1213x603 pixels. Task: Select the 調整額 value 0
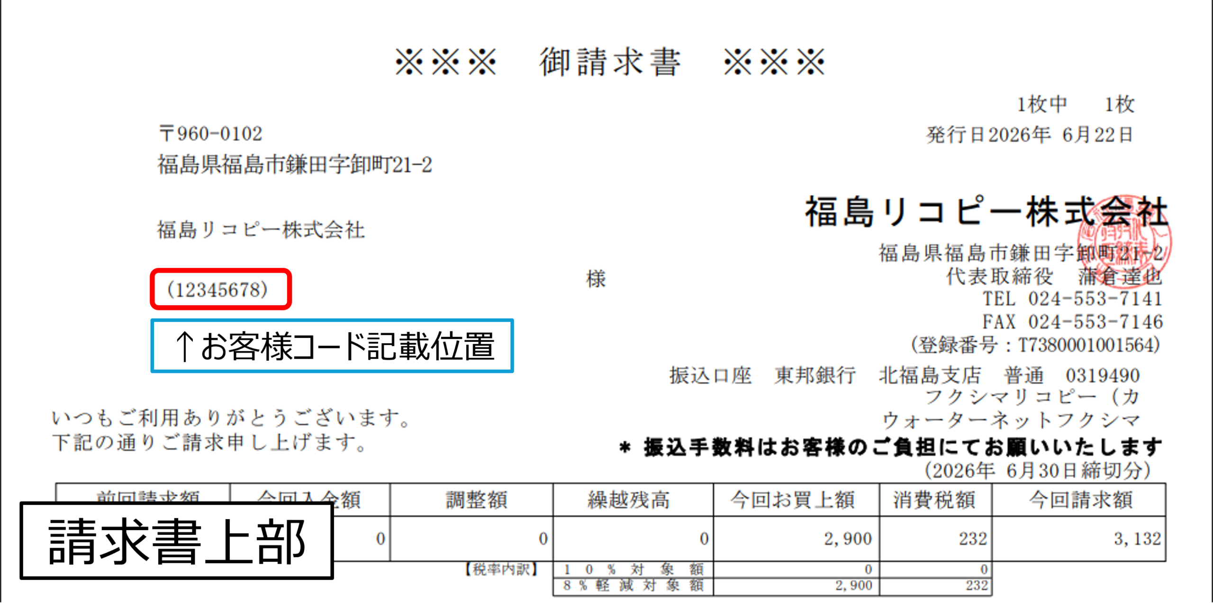tap(543, 539)
